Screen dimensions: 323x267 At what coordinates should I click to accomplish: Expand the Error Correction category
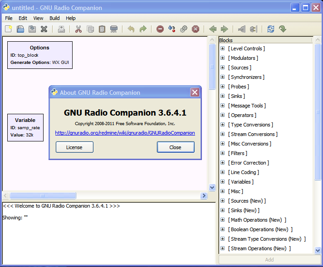click(222, 163)
